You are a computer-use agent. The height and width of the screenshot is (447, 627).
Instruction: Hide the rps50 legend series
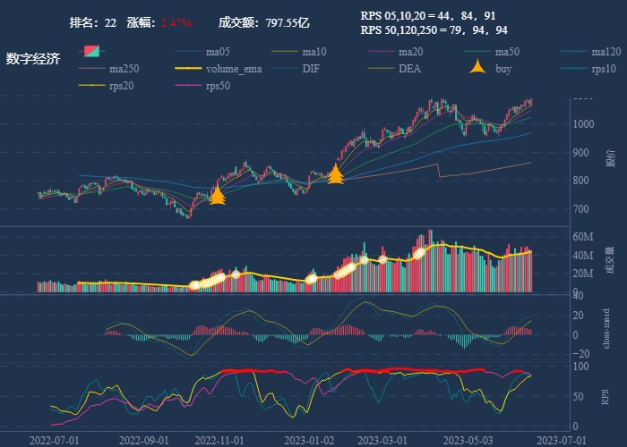pos(218,86)
